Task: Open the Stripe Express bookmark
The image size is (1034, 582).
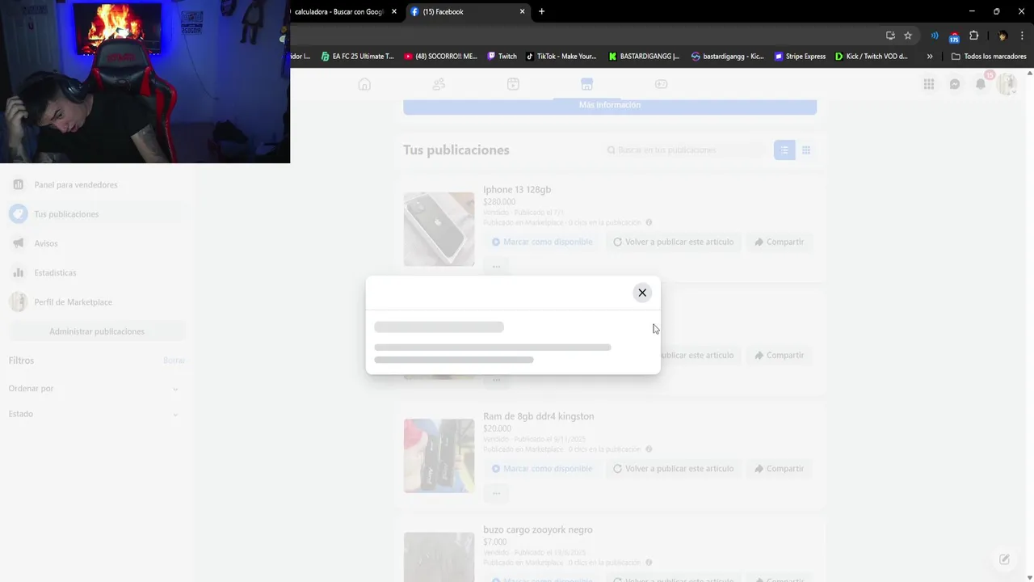Action: [800, 57]
